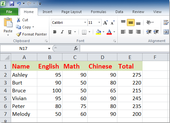The width and height of the screenshot is (170, 123).
Task: Click the Redo arrow icon
Action: click(x=29, y=4)
